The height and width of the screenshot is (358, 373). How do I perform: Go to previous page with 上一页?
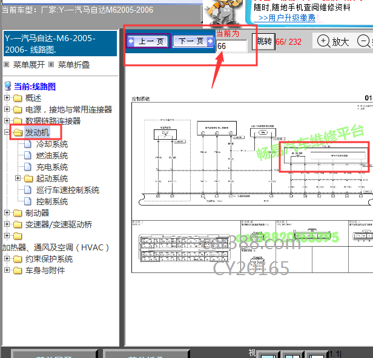148,41
